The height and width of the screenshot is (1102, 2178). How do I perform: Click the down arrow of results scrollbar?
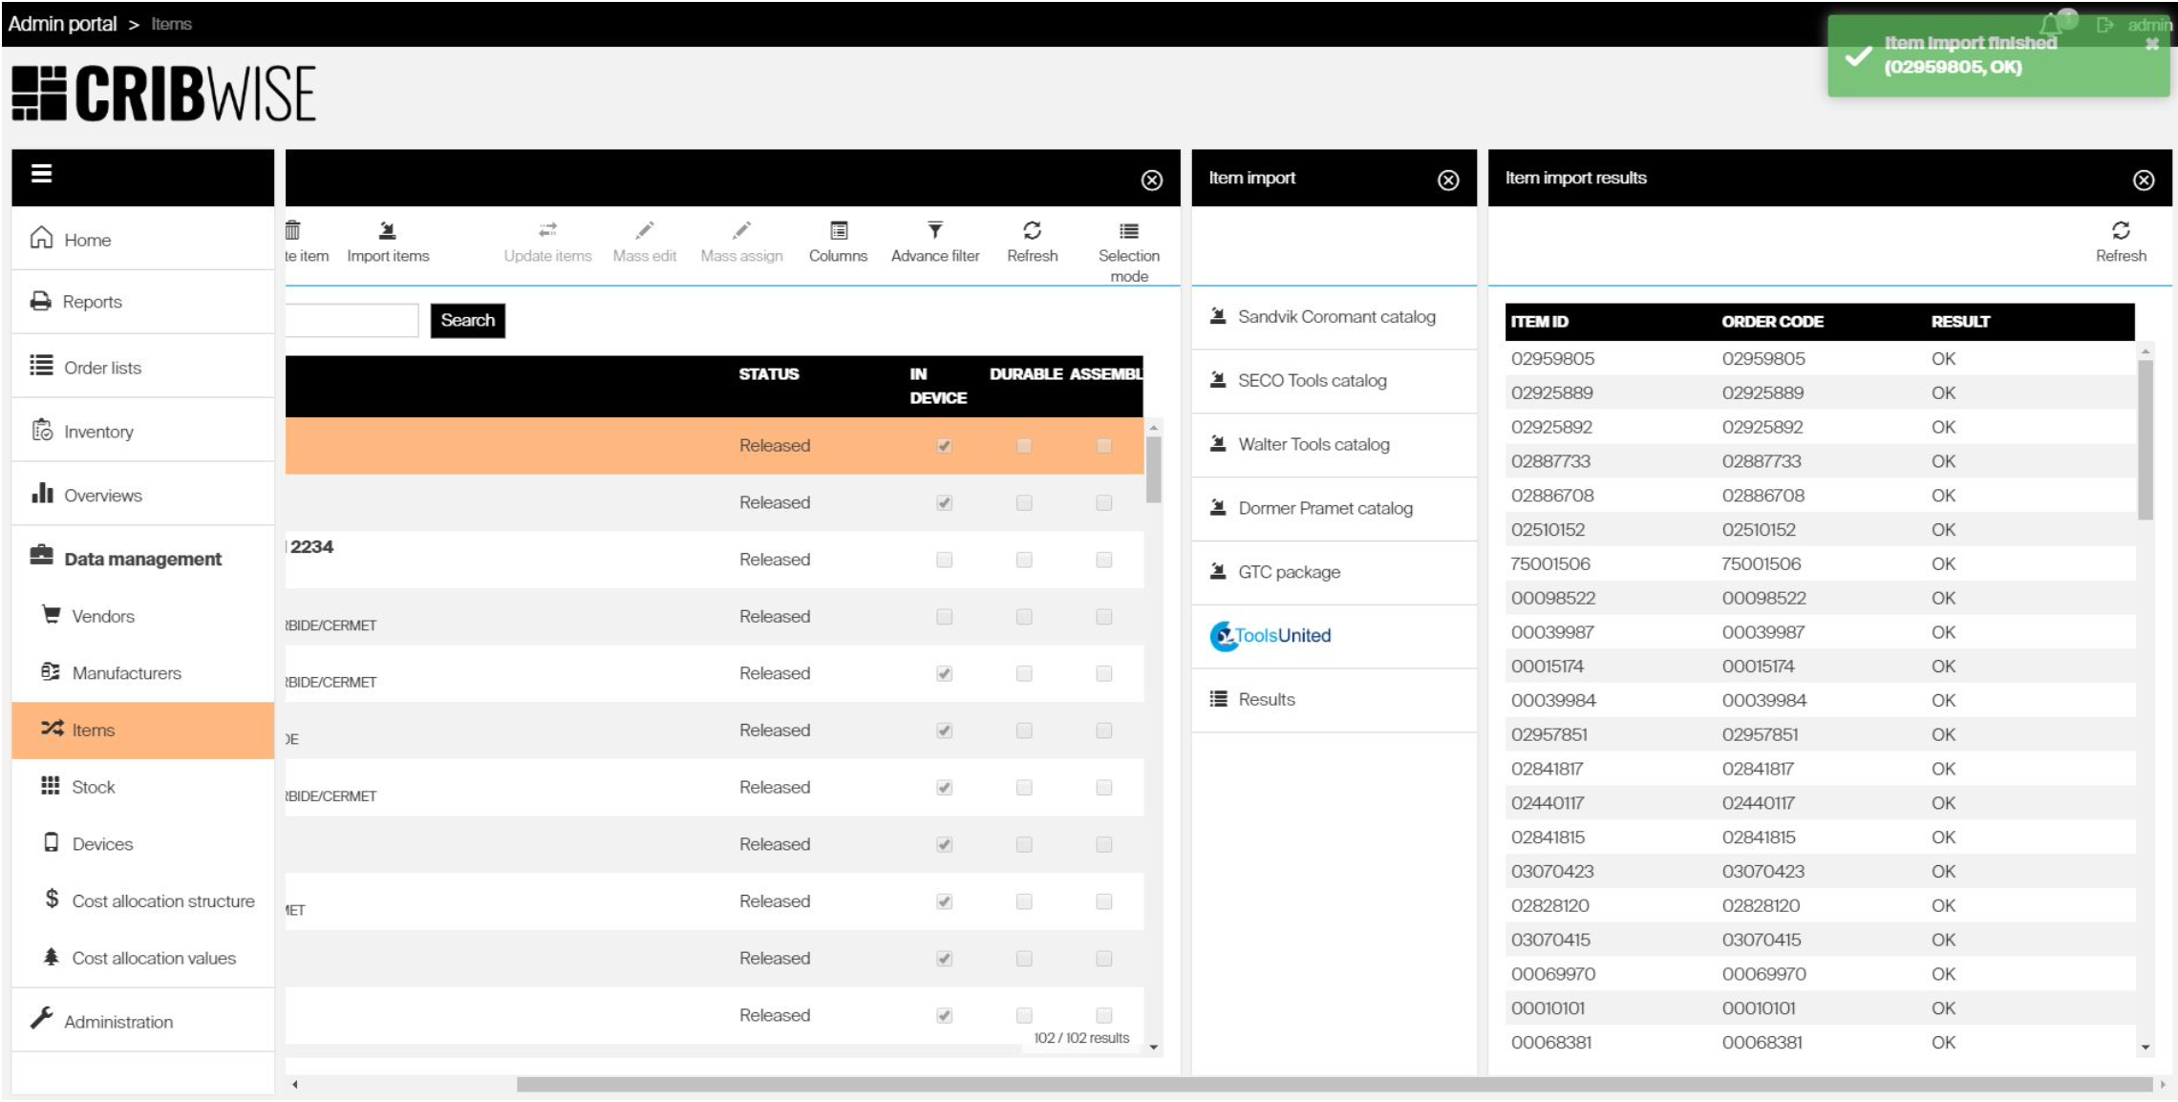[2146, 1048]
